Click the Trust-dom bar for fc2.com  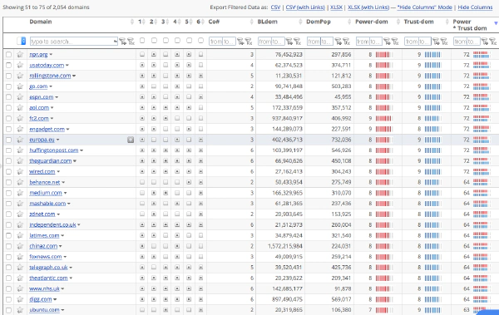[x=432, y=118]
